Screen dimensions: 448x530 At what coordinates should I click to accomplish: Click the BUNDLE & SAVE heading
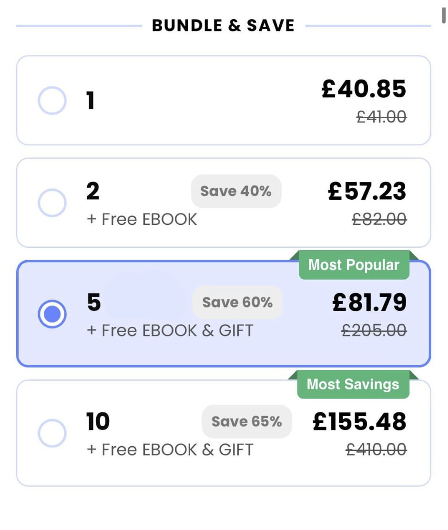[223, 25]
